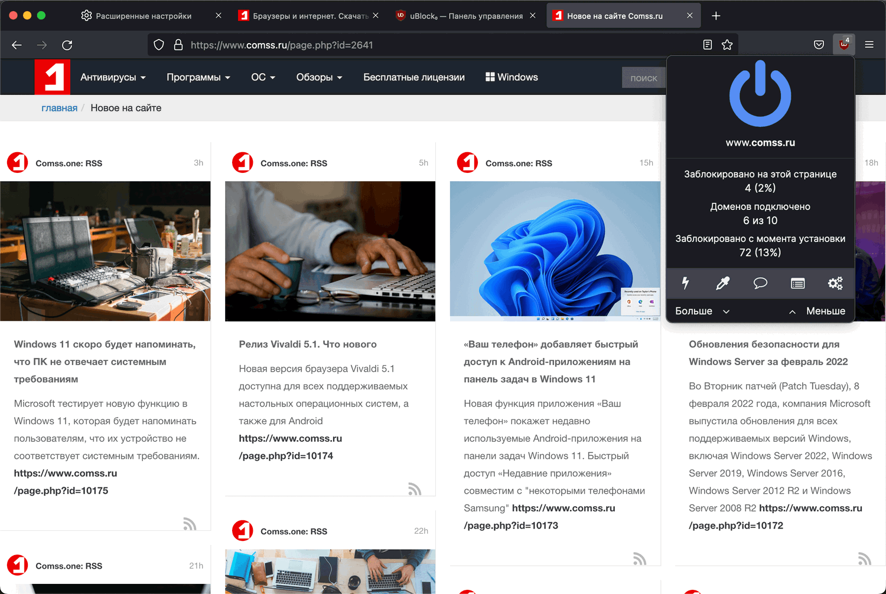Close the uBlock Панель управления tab
Image resolution: width=886 pixels, height=594 pixels.
533,16
